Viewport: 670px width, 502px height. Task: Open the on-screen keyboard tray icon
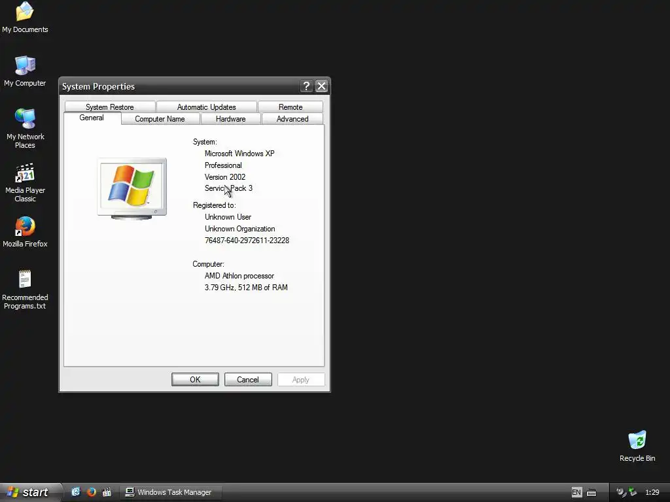(591, 493)
